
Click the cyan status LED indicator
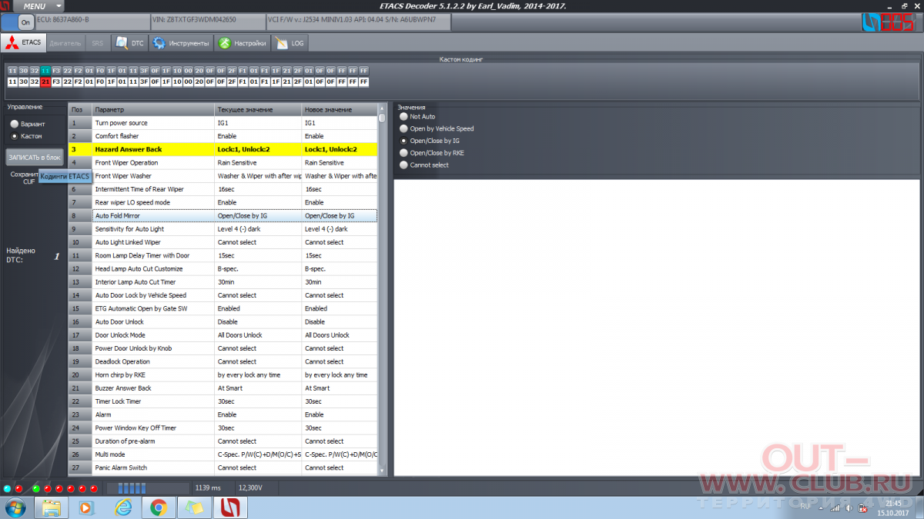pyautogui.click(x=7, y=488)
